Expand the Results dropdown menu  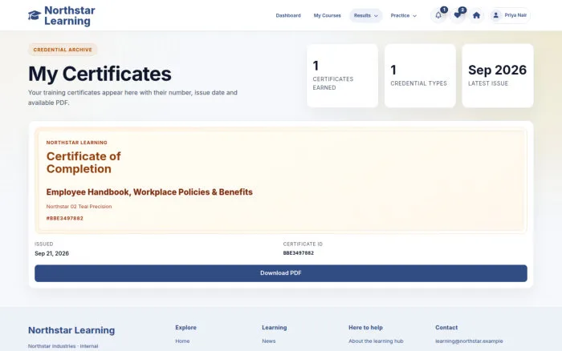point(365,15)
